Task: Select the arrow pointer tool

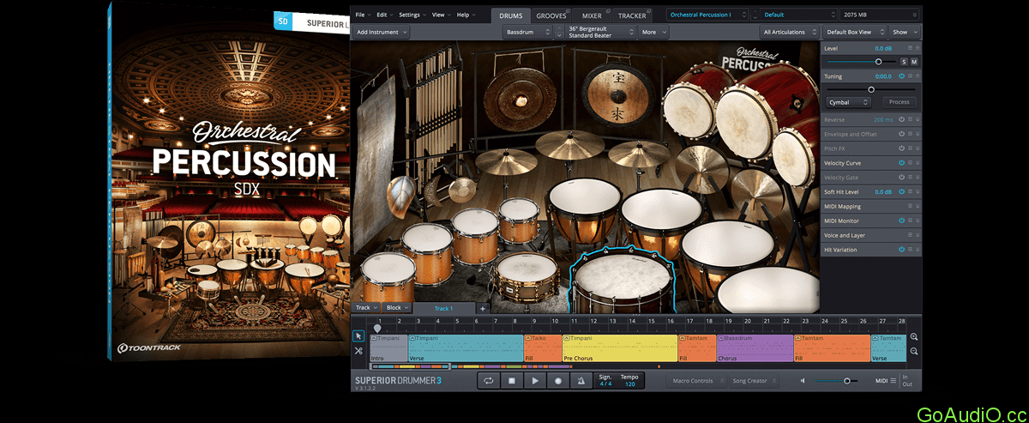Action: point(358,336)
